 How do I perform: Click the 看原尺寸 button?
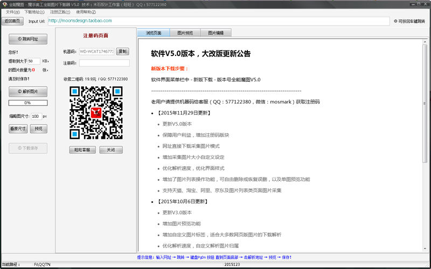point(18,129)
